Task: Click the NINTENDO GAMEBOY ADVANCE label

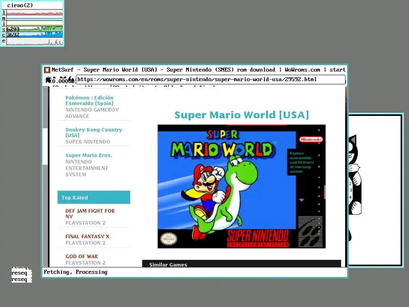Action: coord(92,113)
